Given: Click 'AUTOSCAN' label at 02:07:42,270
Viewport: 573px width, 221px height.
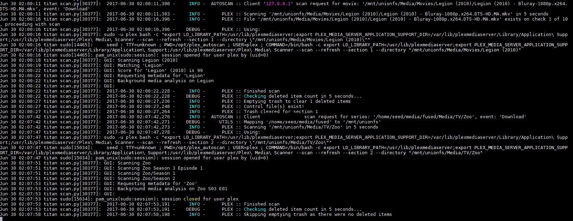Looking at the screenshot, I should tap(222, 117).
